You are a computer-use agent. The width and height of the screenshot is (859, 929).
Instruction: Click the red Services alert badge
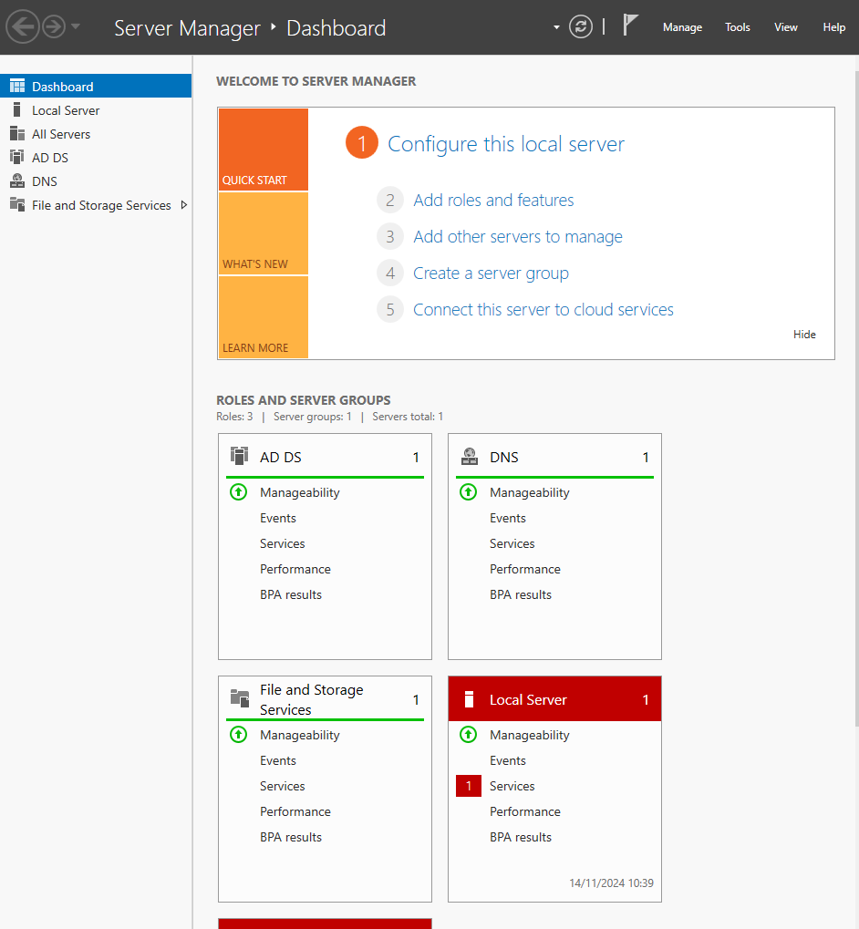tap(469, 786)
